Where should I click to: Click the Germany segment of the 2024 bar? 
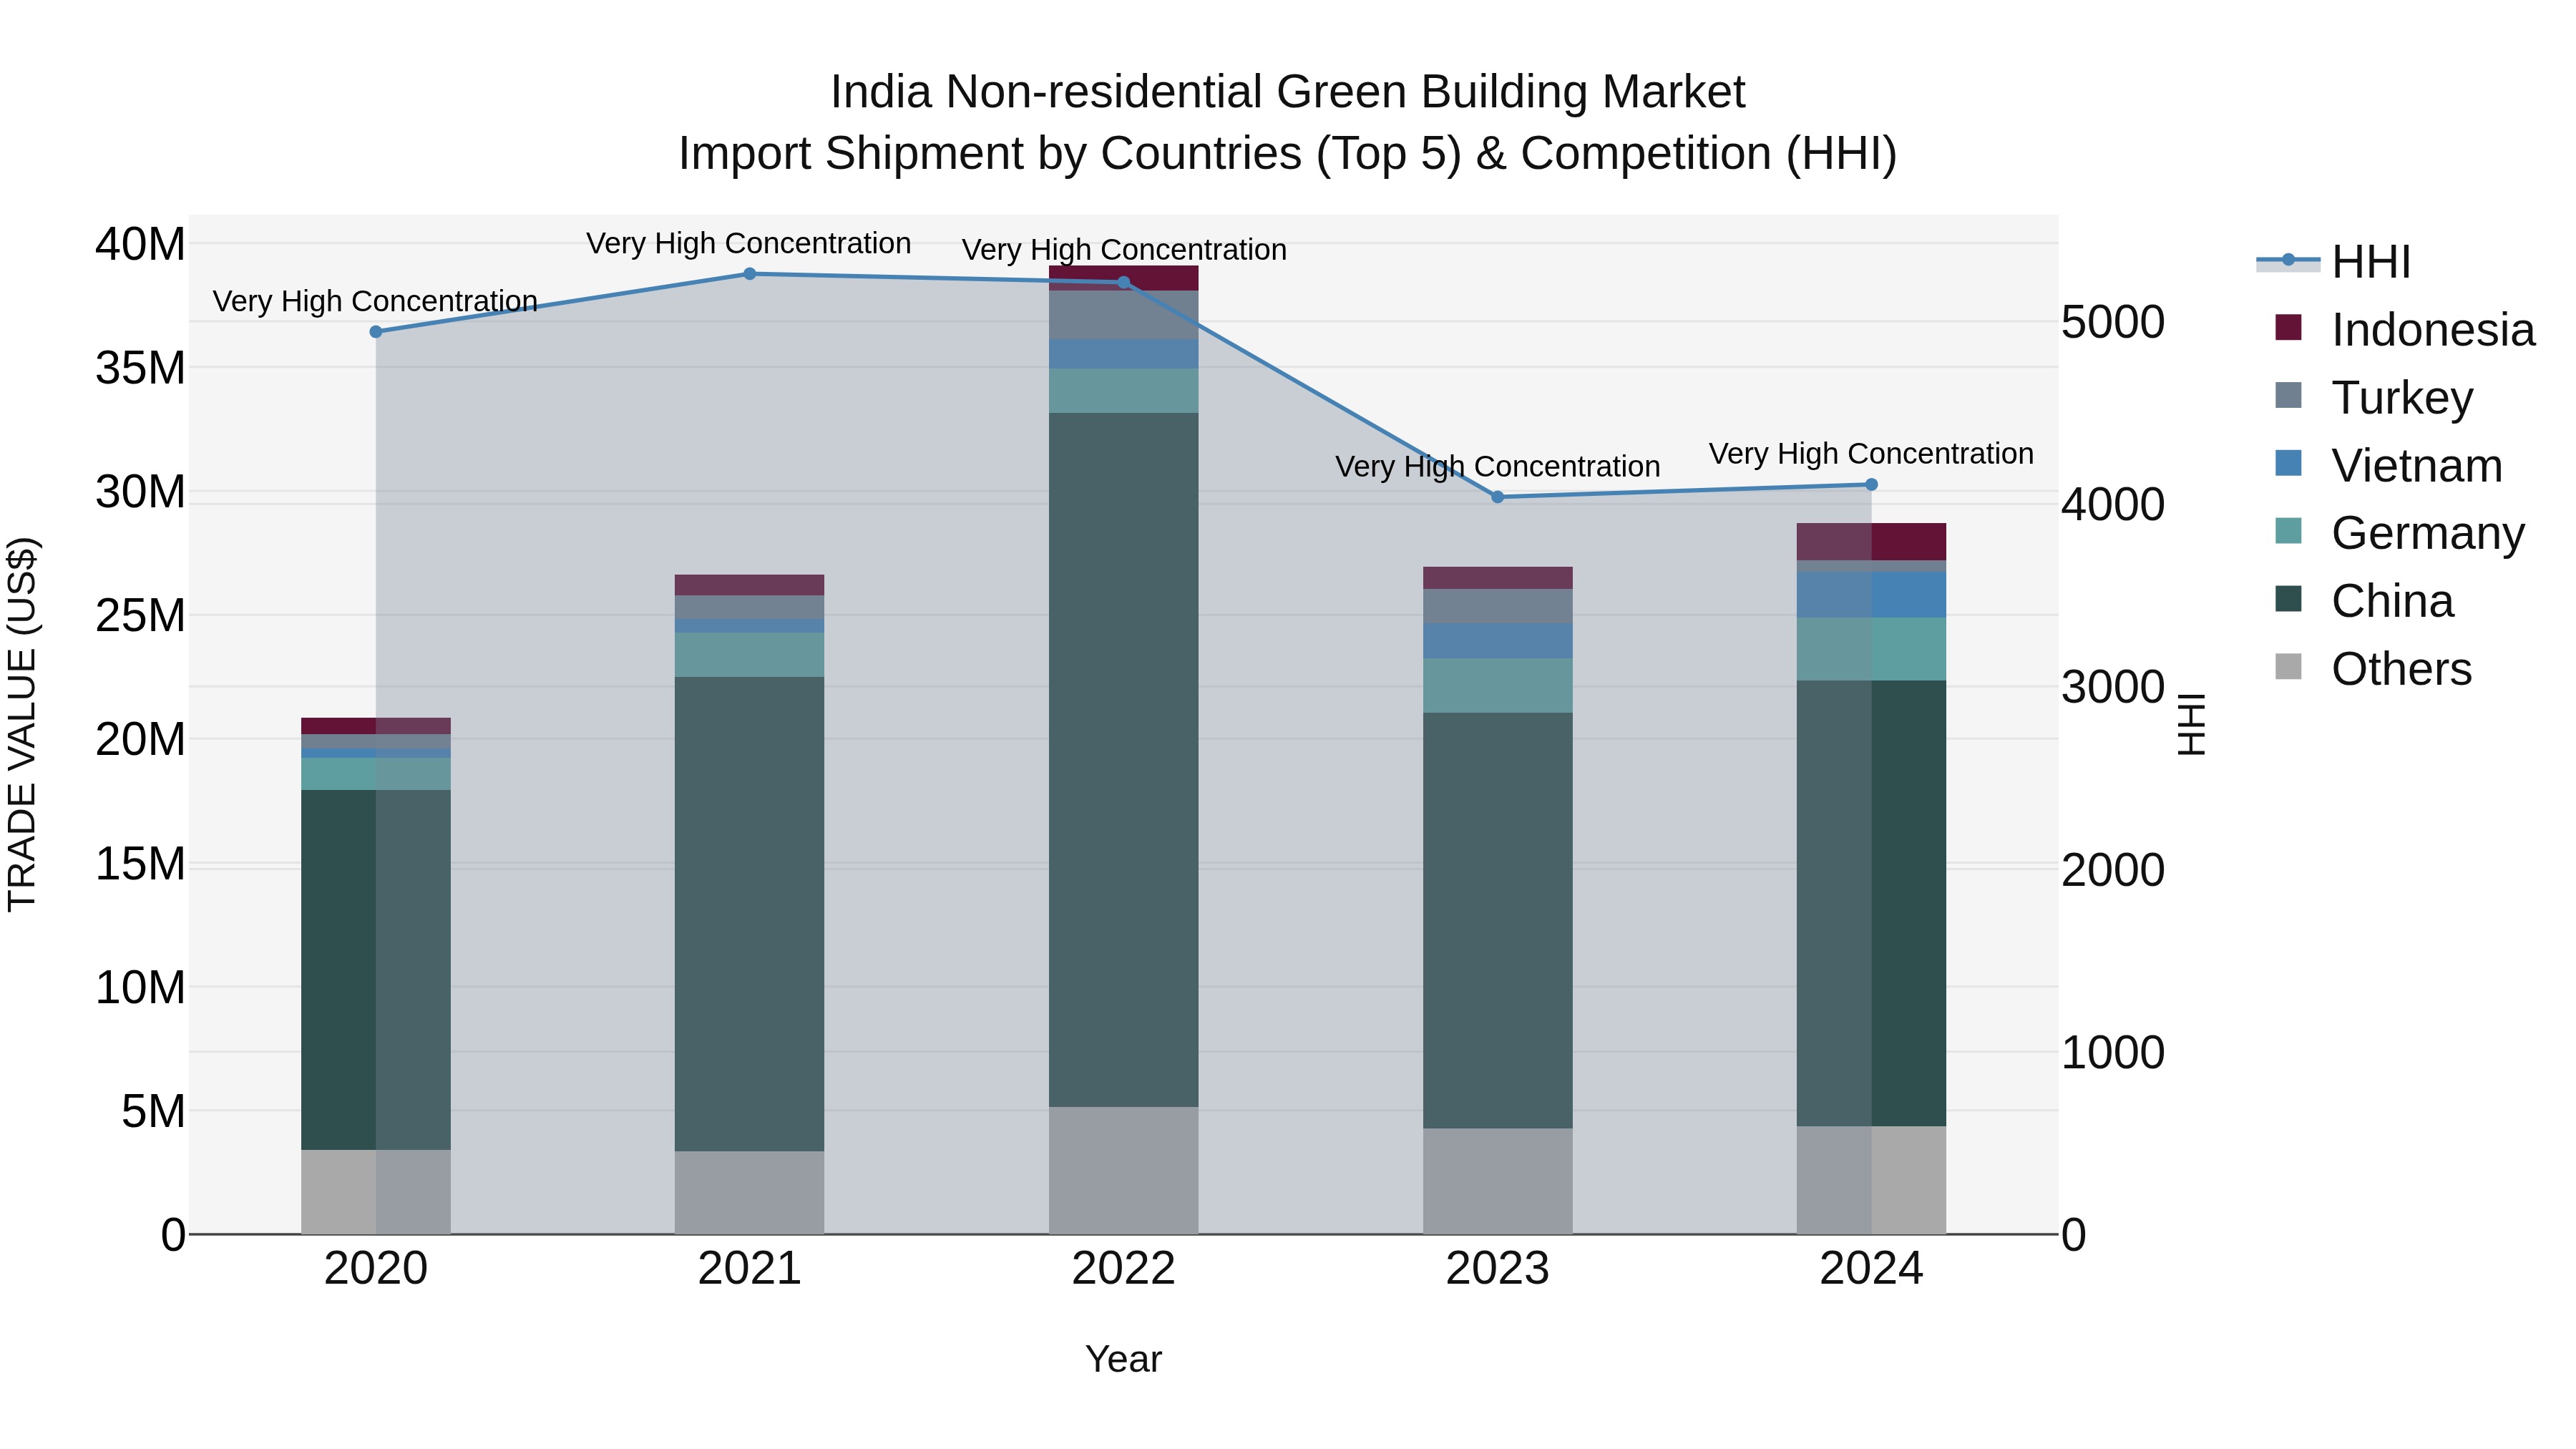1871,649
